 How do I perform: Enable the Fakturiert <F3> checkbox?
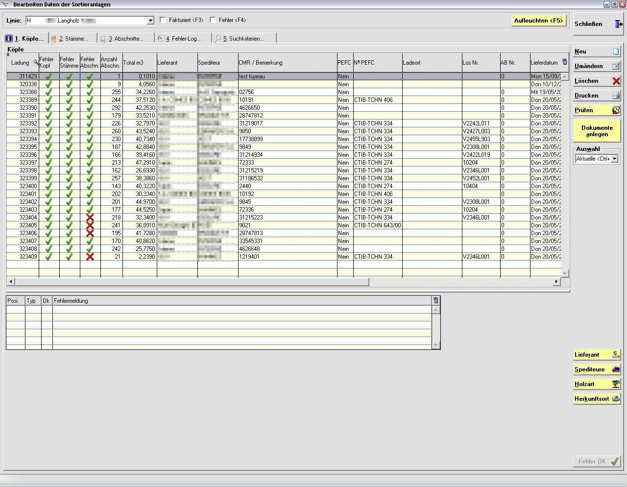pos(164,20)
